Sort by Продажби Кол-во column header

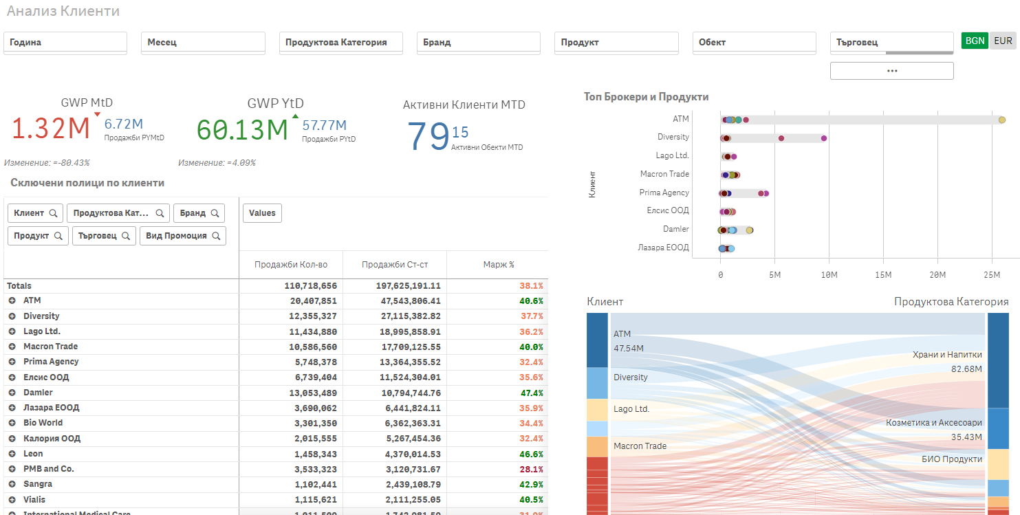(291, 265)
